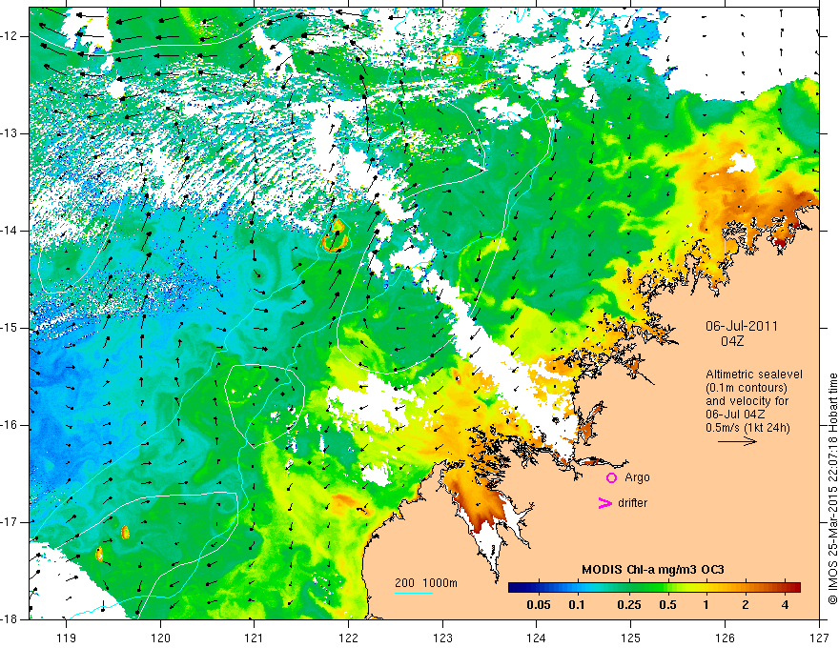
Task: Click the '-15' latitude axis label
Action: click(10, 328)
